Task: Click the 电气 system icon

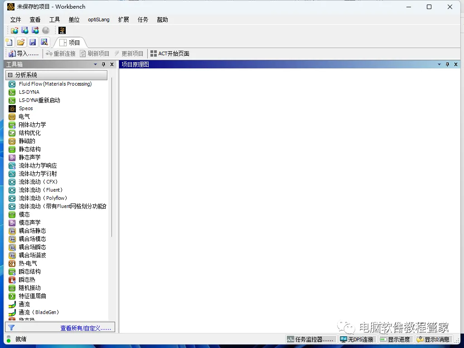Action: [x=12, y=116]
